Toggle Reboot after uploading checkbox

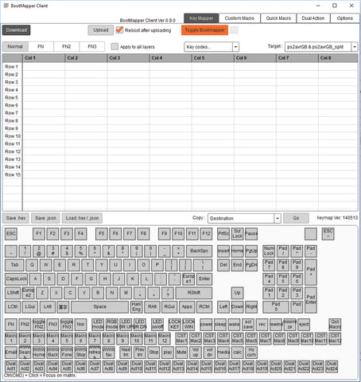[119, 30]
